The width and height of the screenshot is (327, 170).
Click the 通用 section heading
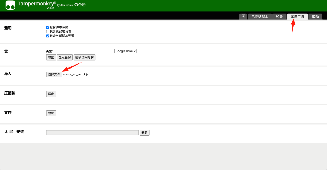point(8,28)
